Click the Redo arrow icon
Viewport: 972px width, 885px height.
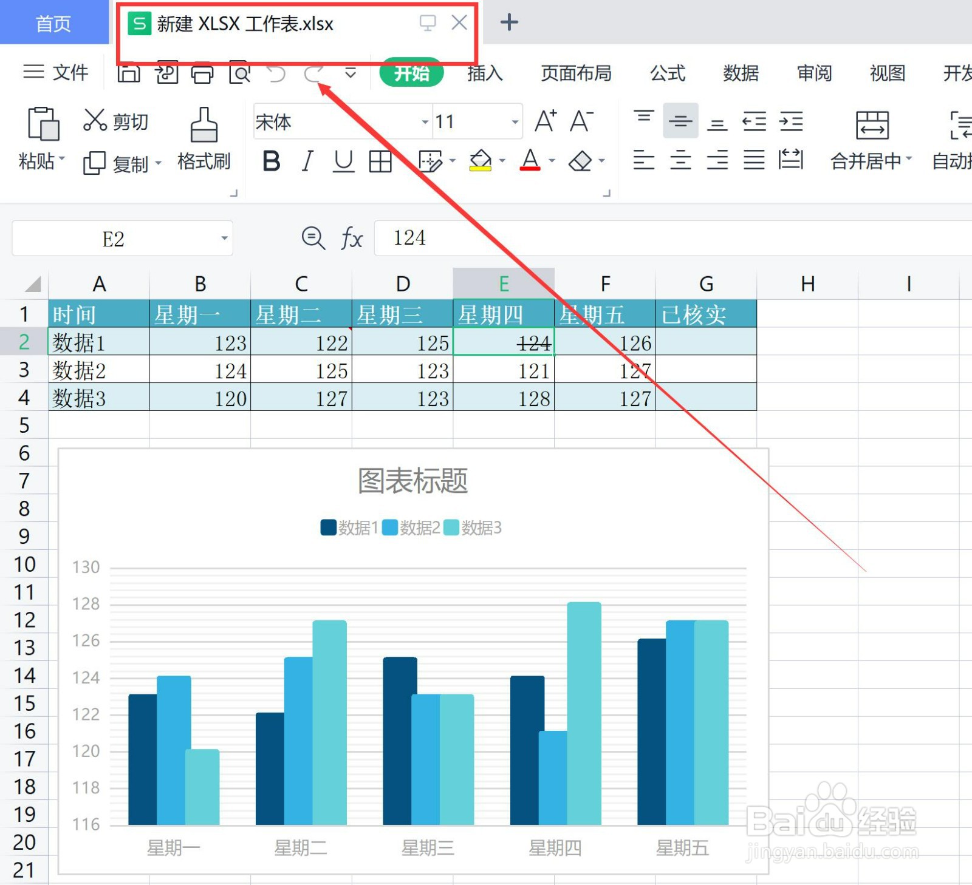coord(313,74)
